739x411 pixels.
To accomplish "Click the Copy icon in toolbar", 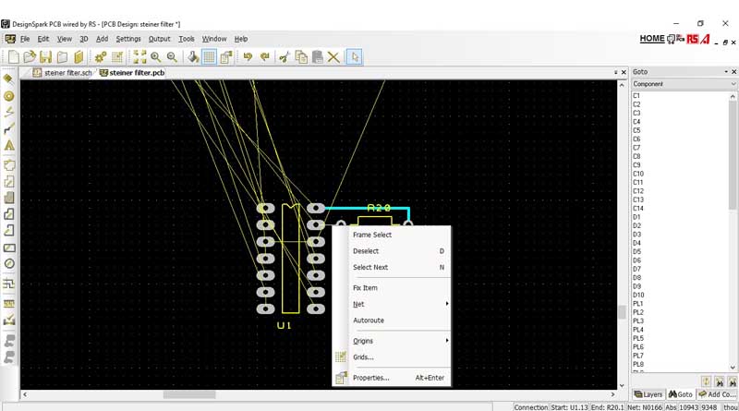I will coord(301,57).
